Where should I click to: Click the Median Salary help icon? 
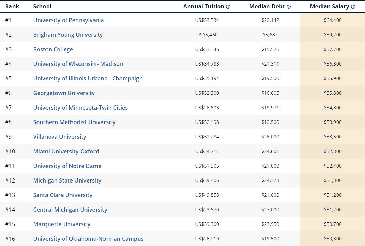tap(353, 7)
